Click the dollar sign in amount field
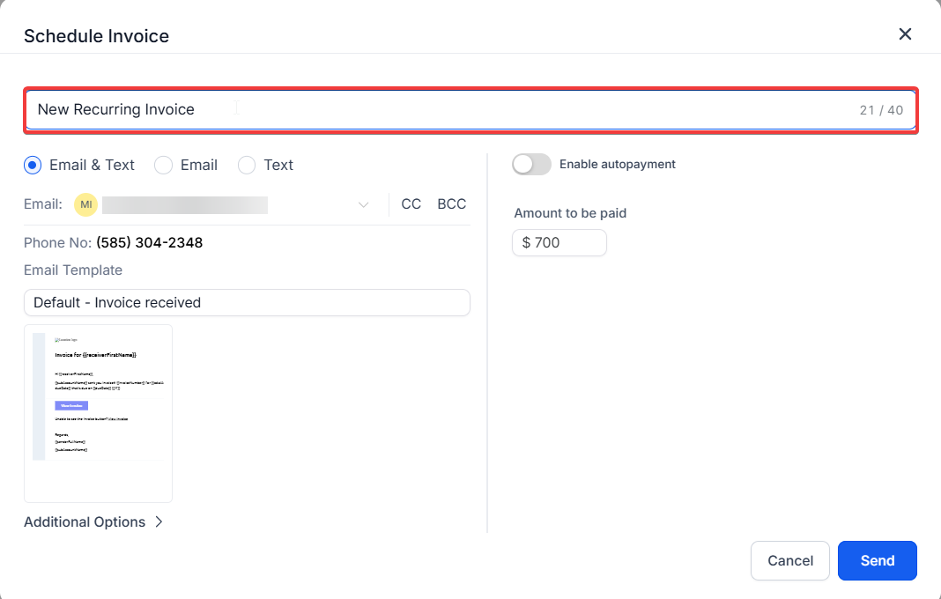 [526, 242]
